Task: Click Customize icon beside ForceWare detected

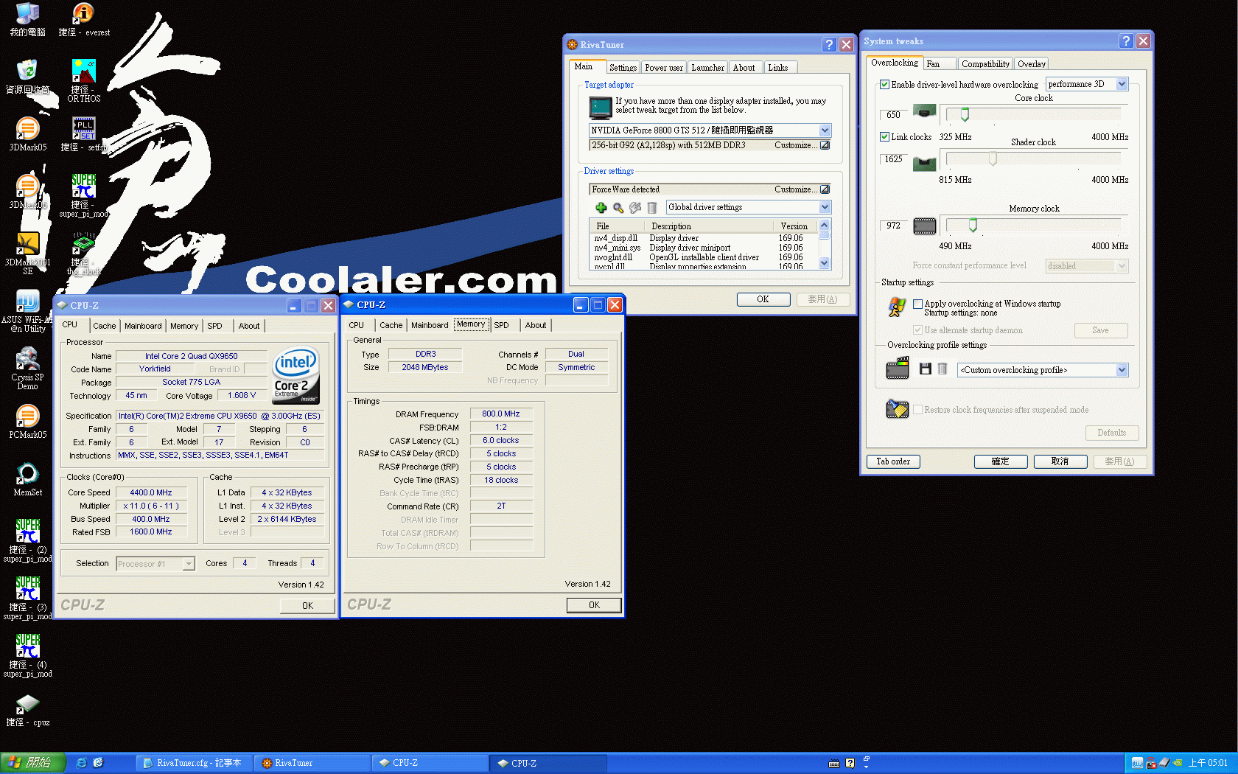Action: pyautogui.click(x=825, y=189)
